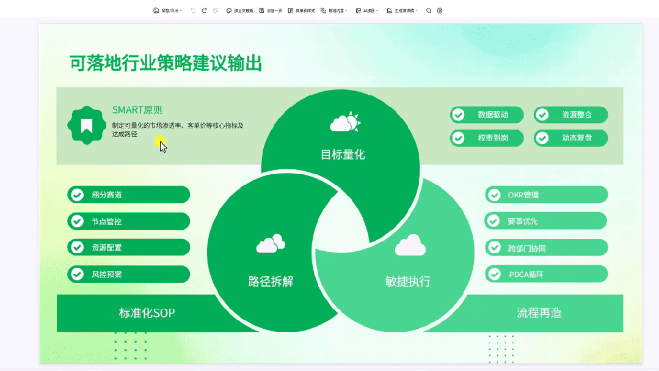Select the 资源配置 text

click(107, 248)
